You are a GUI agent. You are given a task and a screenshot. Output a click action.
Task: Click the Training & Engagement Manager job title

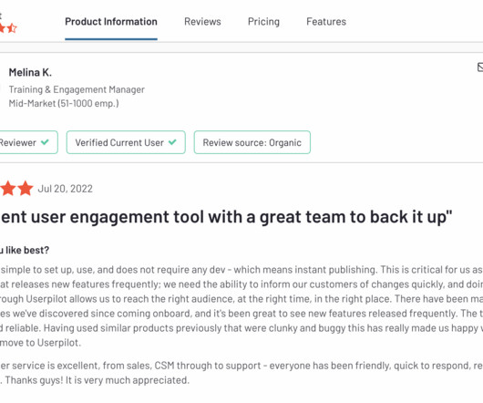[x=77, y=89]
